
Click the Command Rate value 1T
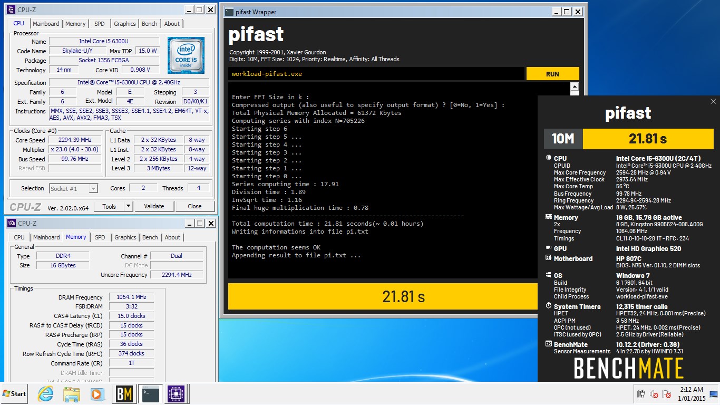[131, 363]
